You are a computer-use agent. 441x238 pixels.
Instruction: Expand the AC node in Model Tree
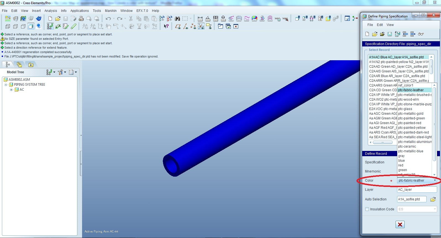click(x=11, y=90)
